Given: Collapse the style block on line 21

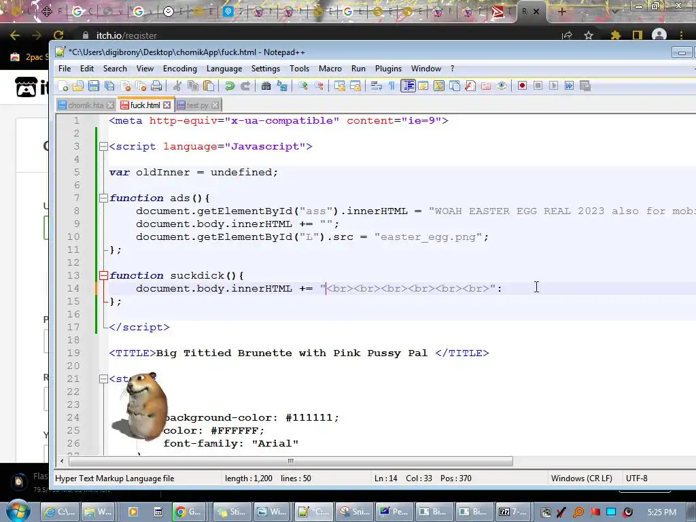Looking at the screenshot, I should (x=103, y=379).
